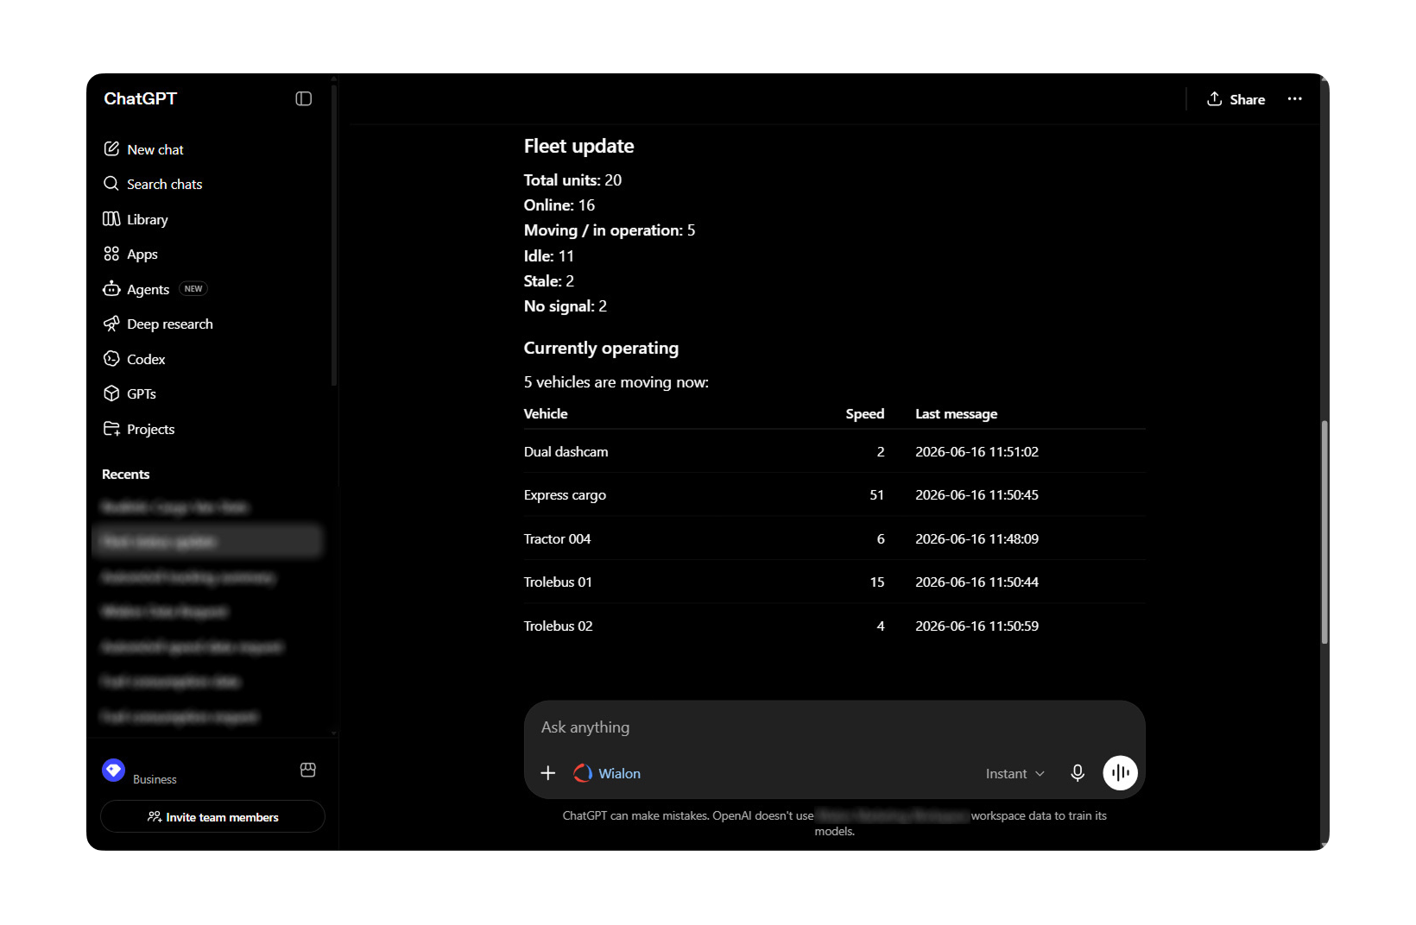This screenshot has width=1416, height=925.
Task: Open the Agents section label
Action: (148, 289)
